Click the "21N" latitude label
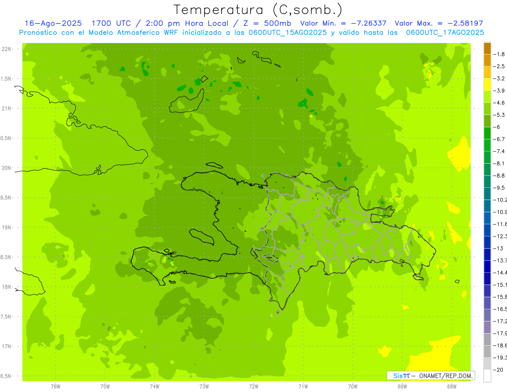 (x=7, y=108)
